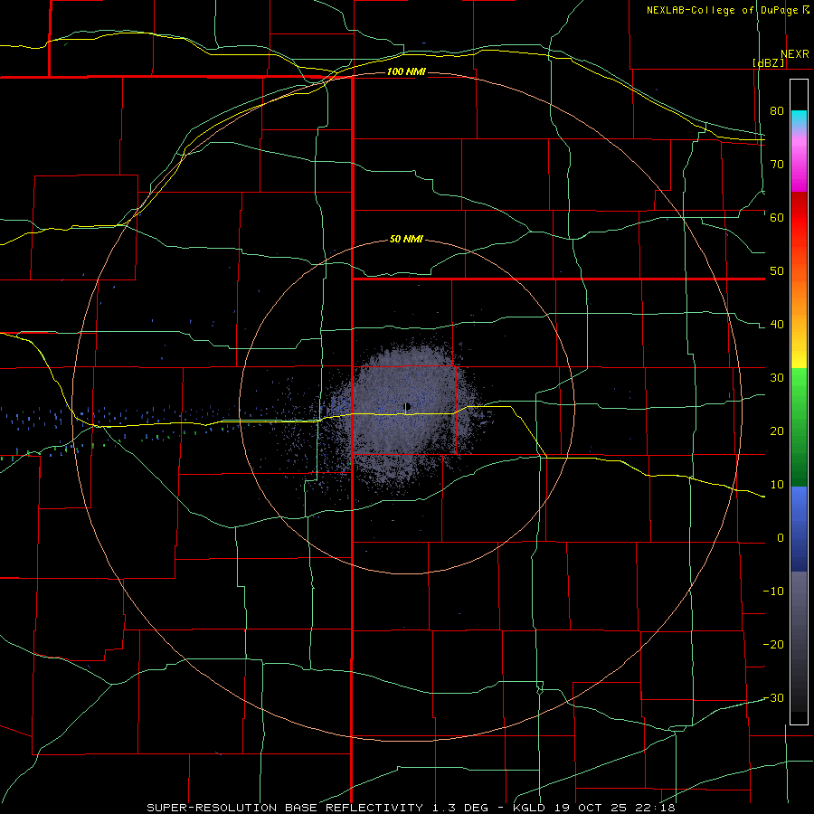Click the NEXR label above the color scale
This screenshot has width=814, height=814.
(795, 54)
